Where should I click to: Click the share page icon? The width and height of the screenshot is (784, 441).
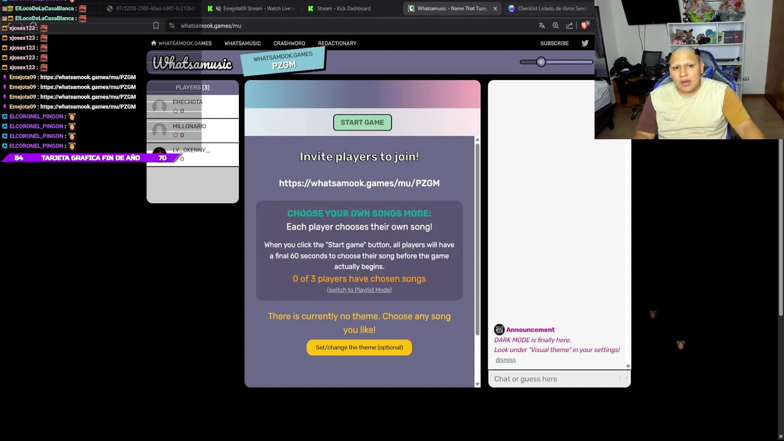570,26
